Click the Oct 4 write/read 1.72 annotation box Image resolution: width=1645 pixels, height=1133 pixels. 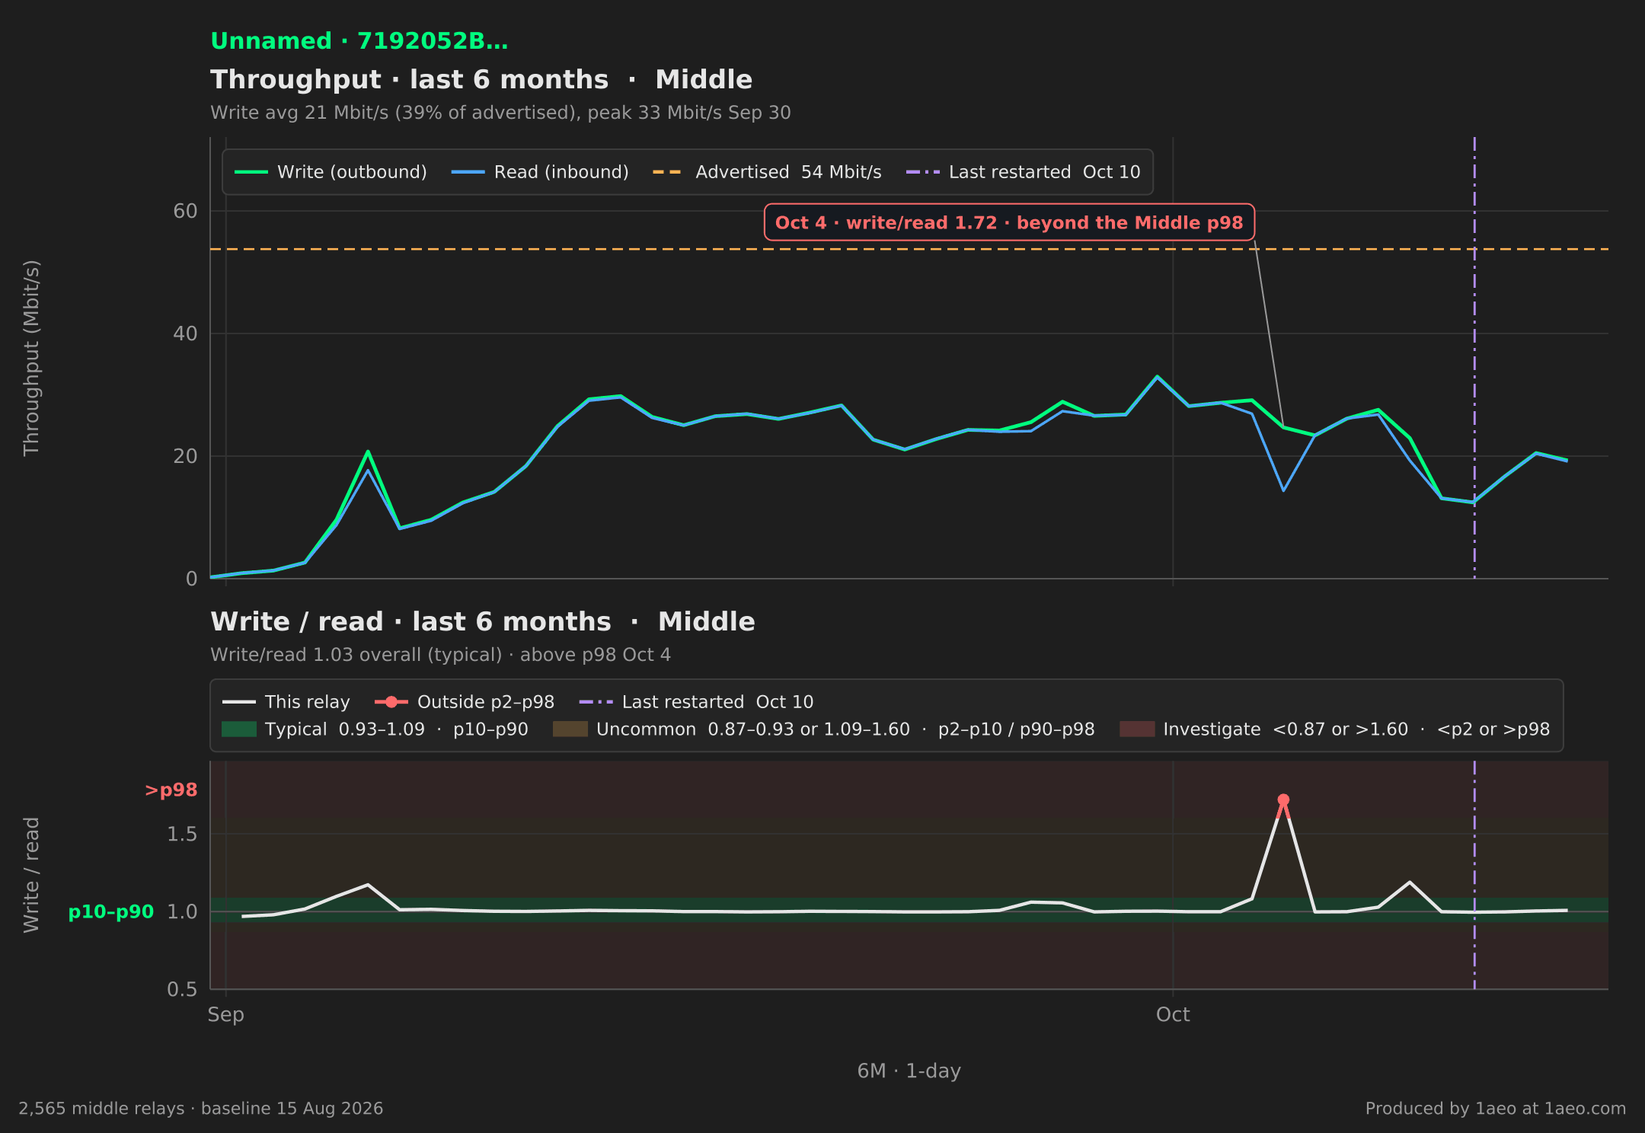tap(1009, 222)
